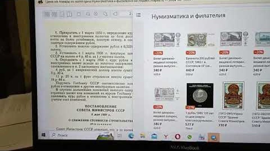Viewport: 270px width, 151px height.
Task: Open the 1 ruble 1989 silver coin image
Action: coord(200,95)
